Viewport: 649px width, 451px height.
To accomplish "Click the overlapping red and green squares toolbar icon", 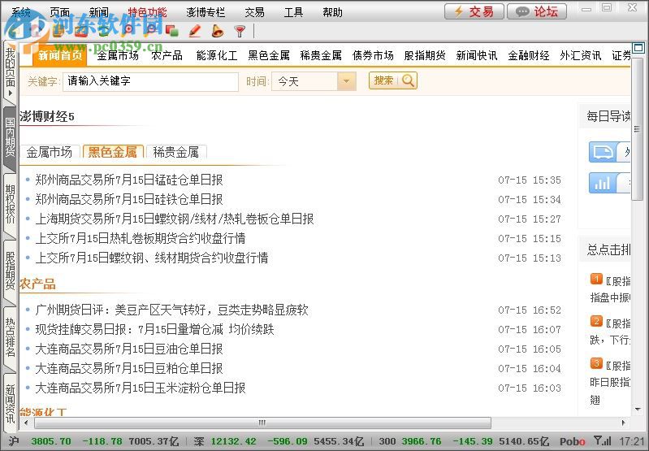I will pyautogui.click(x=171, y=31).
